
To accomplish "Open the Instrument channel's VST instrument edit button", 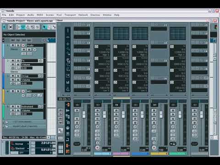I will (x=173, y=144).
